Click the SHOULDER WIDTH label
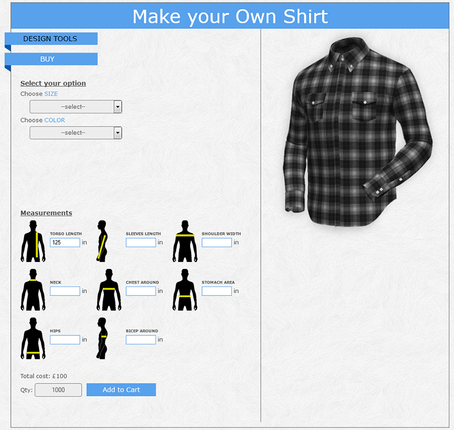Image resolution: width=454 pixels, height=430 pixels. pos(221,234)
